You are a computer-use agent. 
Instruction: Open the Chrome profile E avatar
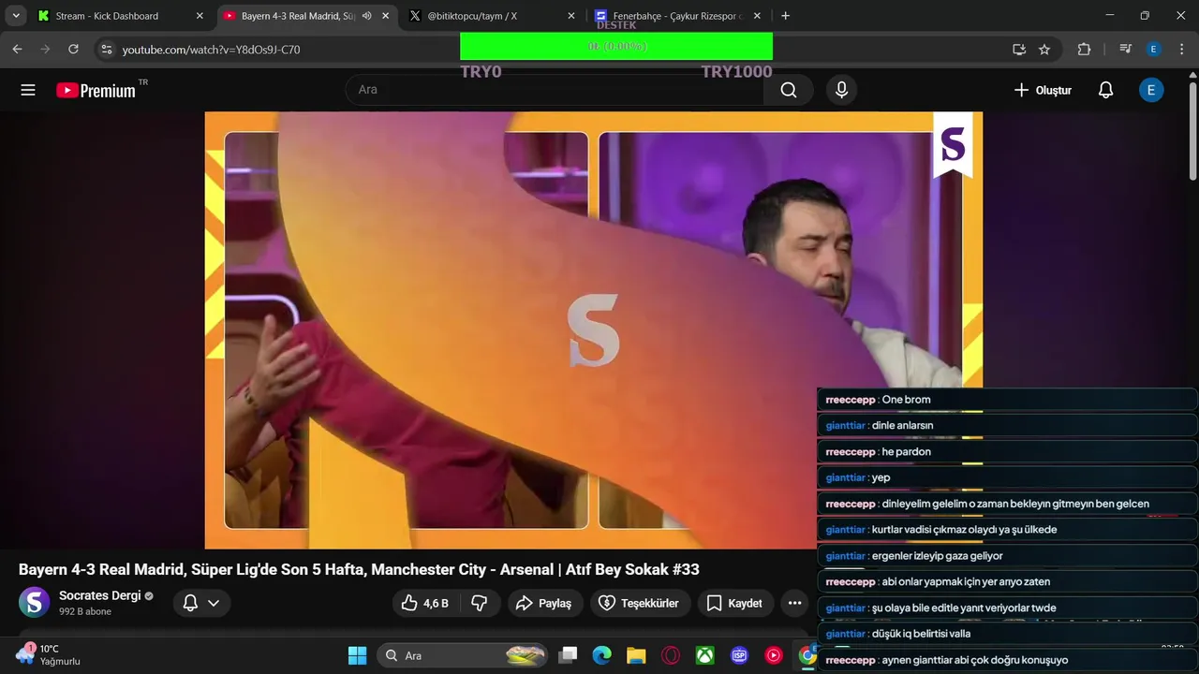click(x=1153, y=50)
